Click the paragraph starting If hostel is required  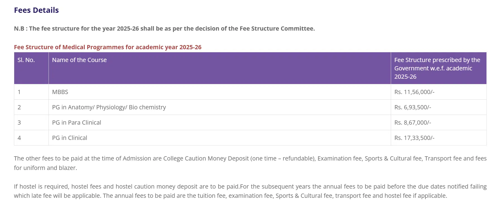[x=250, y=191]
